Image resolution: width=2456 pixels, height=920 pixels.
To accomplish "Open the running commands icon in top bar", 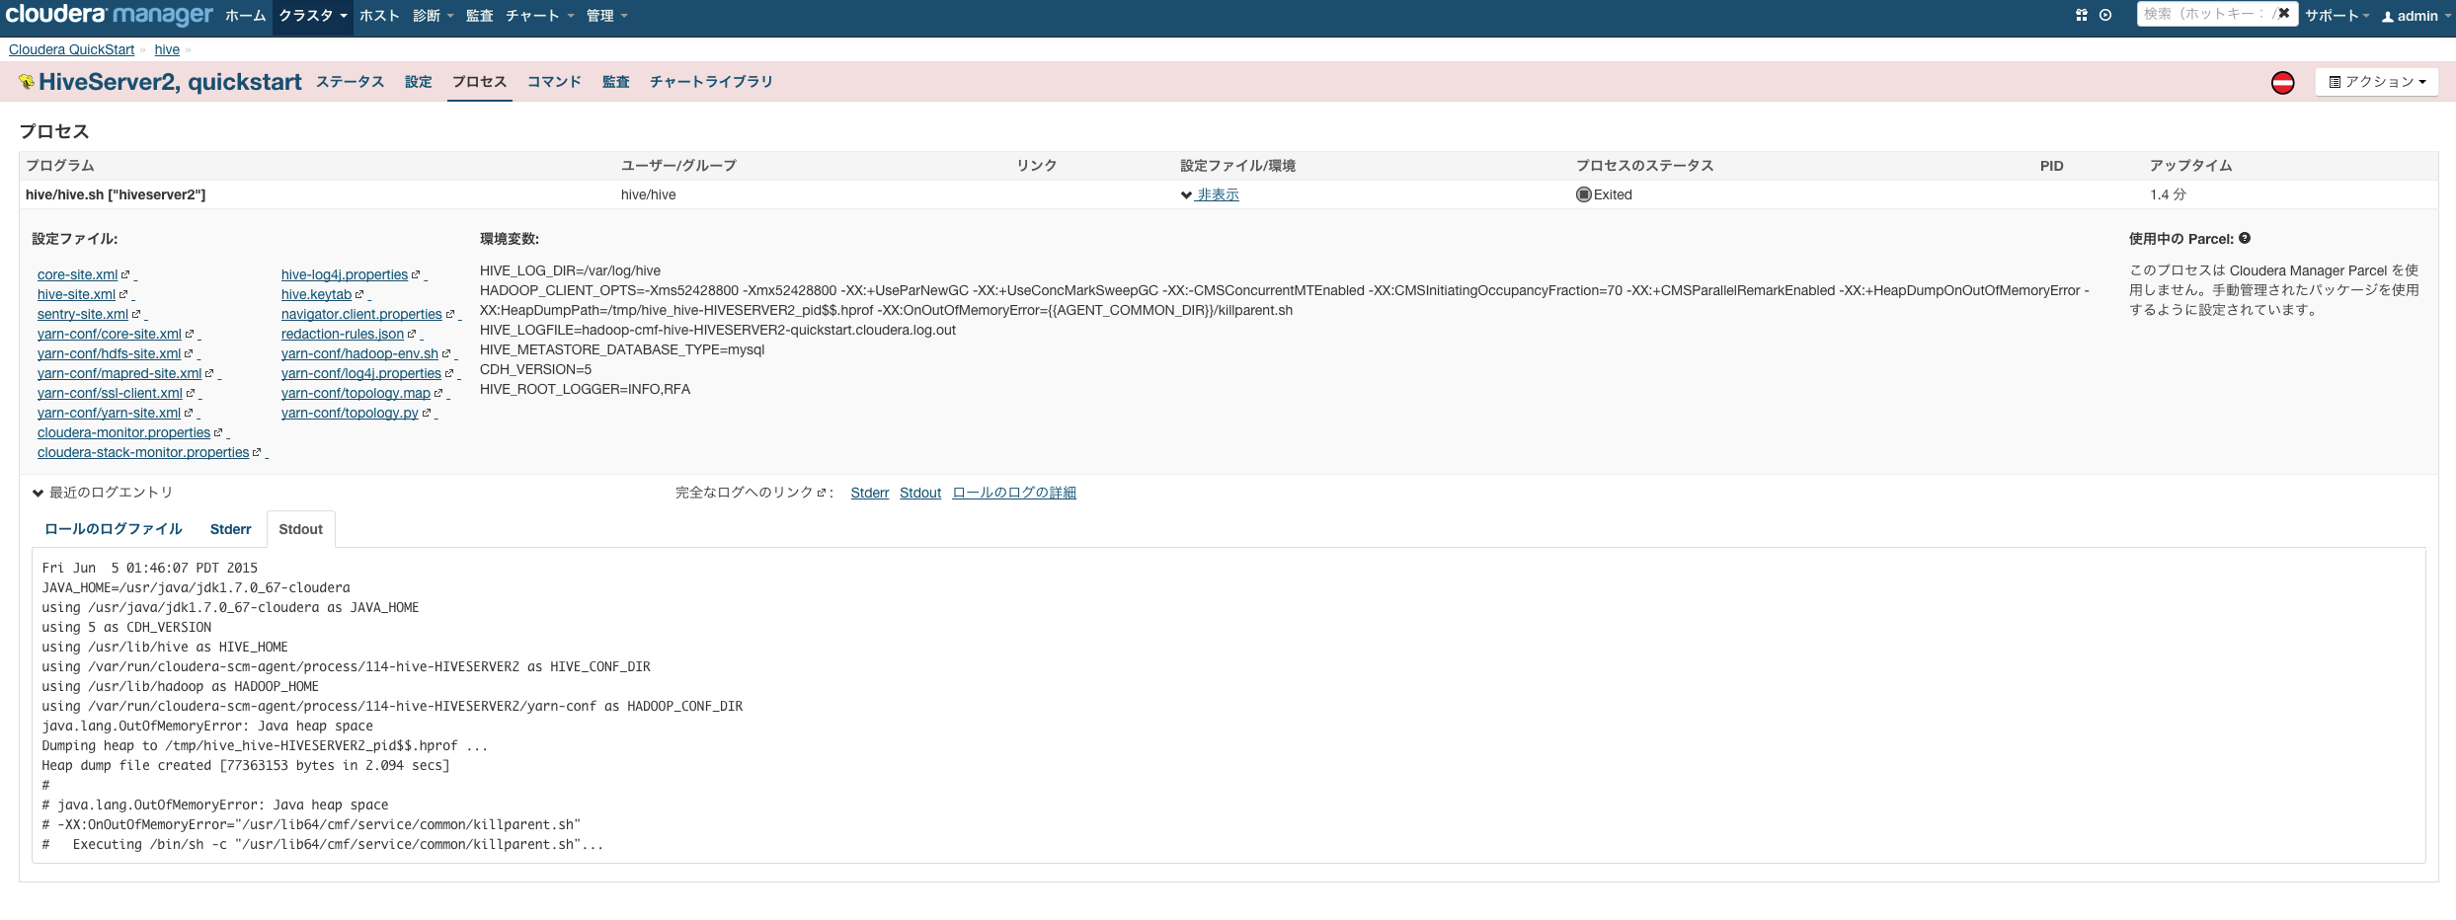I will (x=2105, y=15).
